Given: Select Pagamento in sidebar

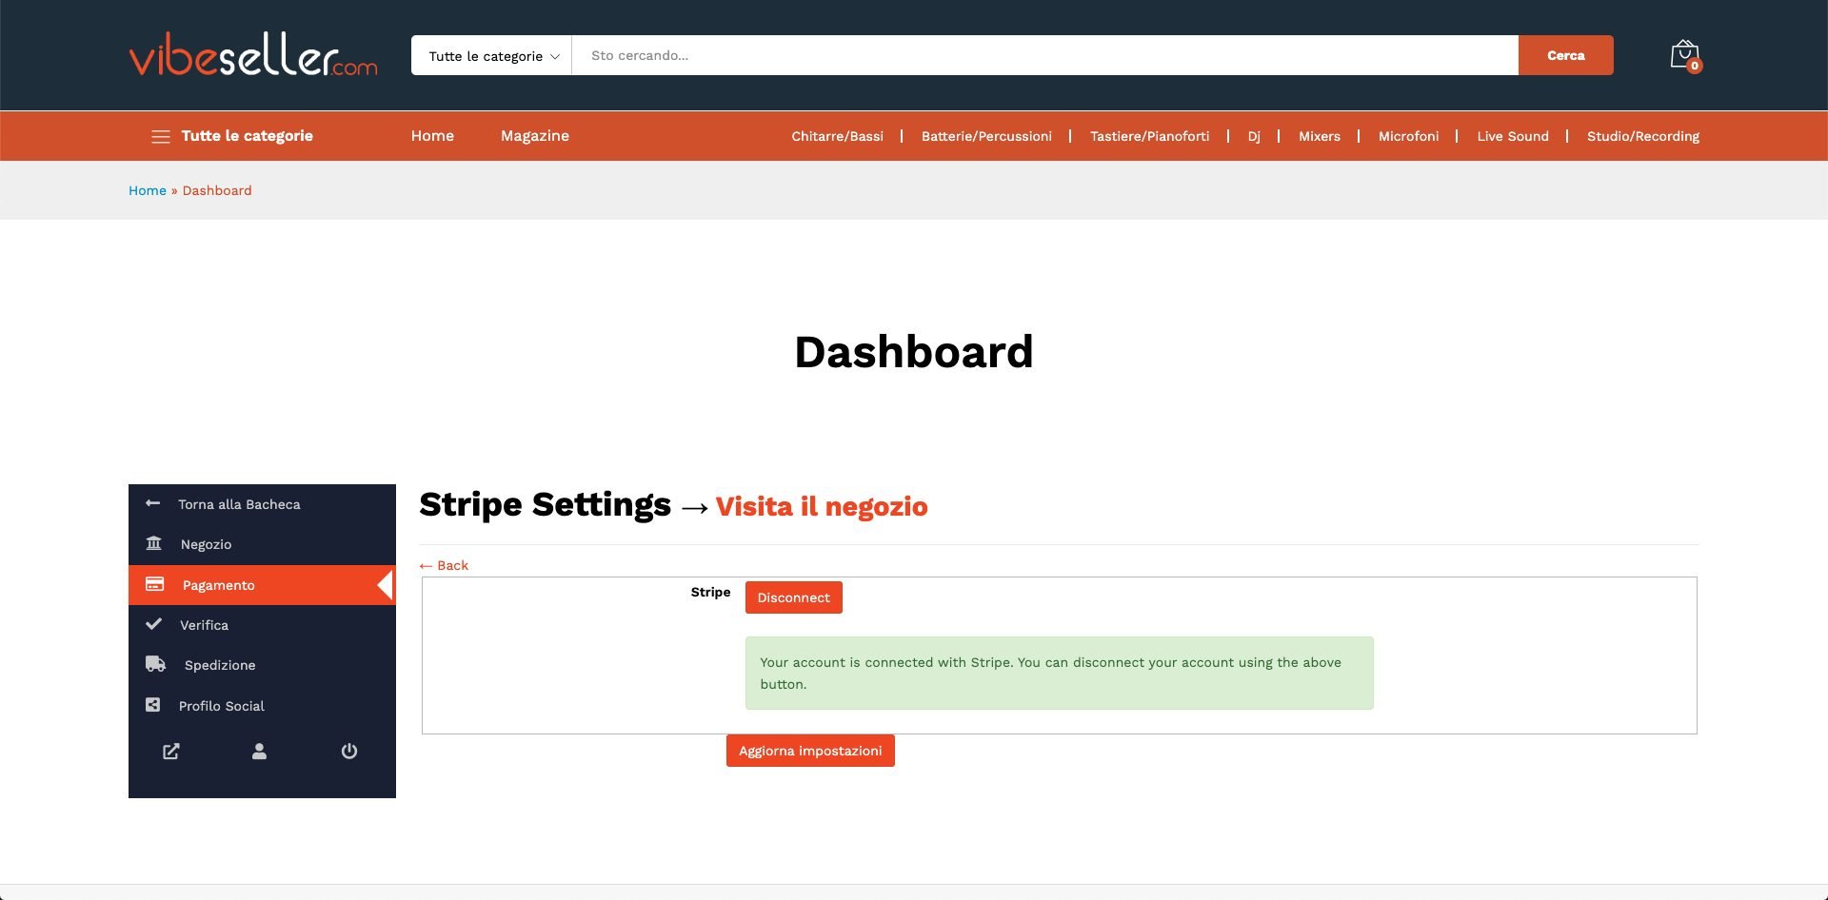Looking at the screenshot, I should 262,585.
